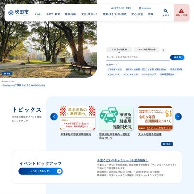Click the 保育所・幼稚園 入園総合案内 keyword tag
This screenshot has width=194, height=194.
[146, 69]
